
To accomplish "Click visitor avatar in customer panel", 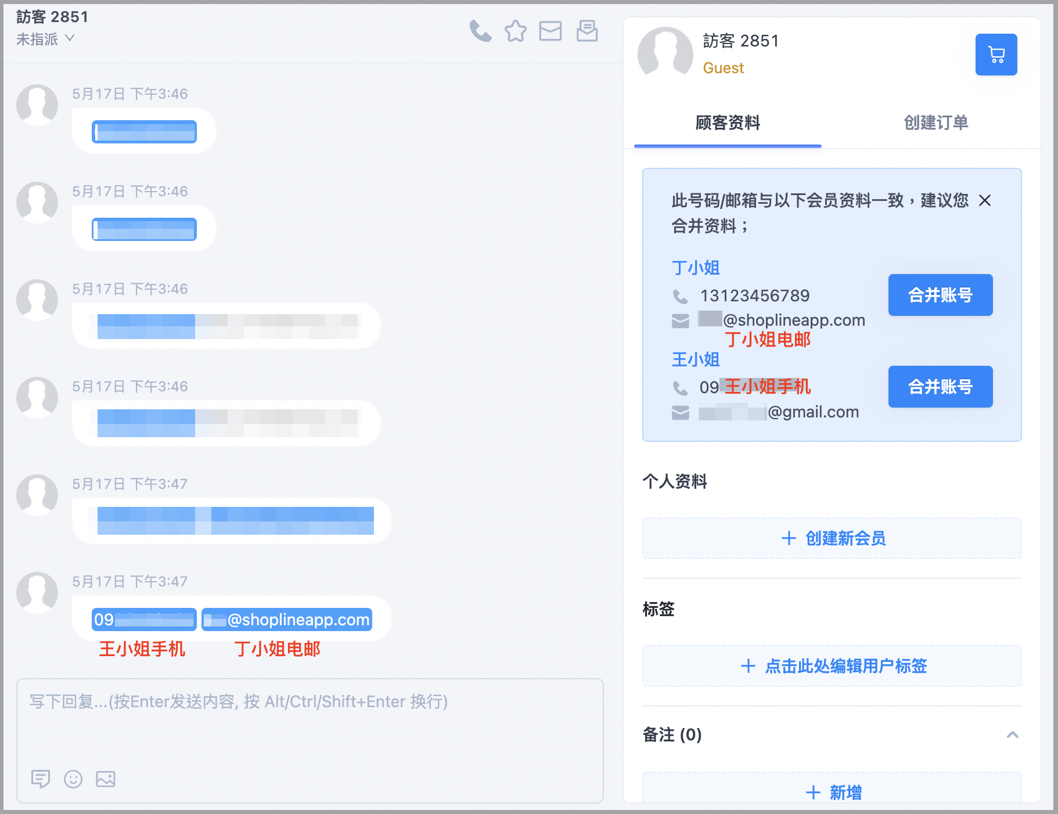I will (665, 54).
